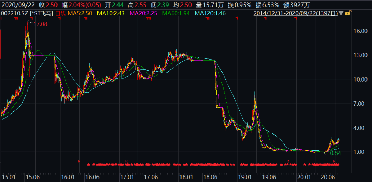The image size is (372, 182).
Task: Select the 日线 period label
Action: coord(61,13)
